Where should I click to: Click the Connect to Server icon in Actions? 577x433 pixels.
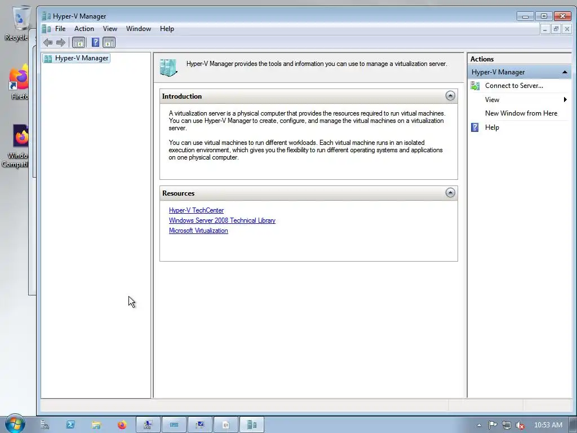475,86
